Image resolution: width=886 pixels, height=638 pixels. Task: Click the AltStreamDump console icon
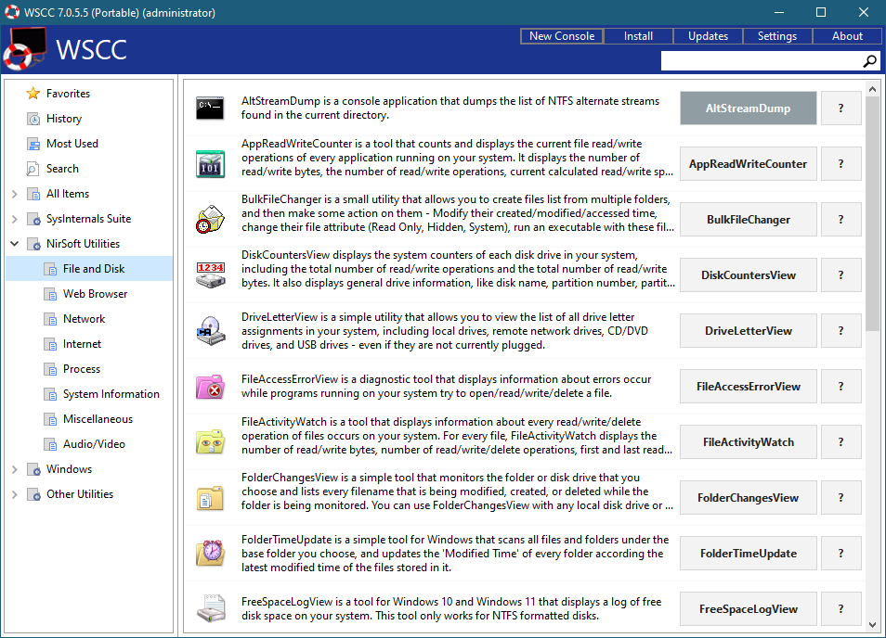pyautogui.click(x=210, y=108)
